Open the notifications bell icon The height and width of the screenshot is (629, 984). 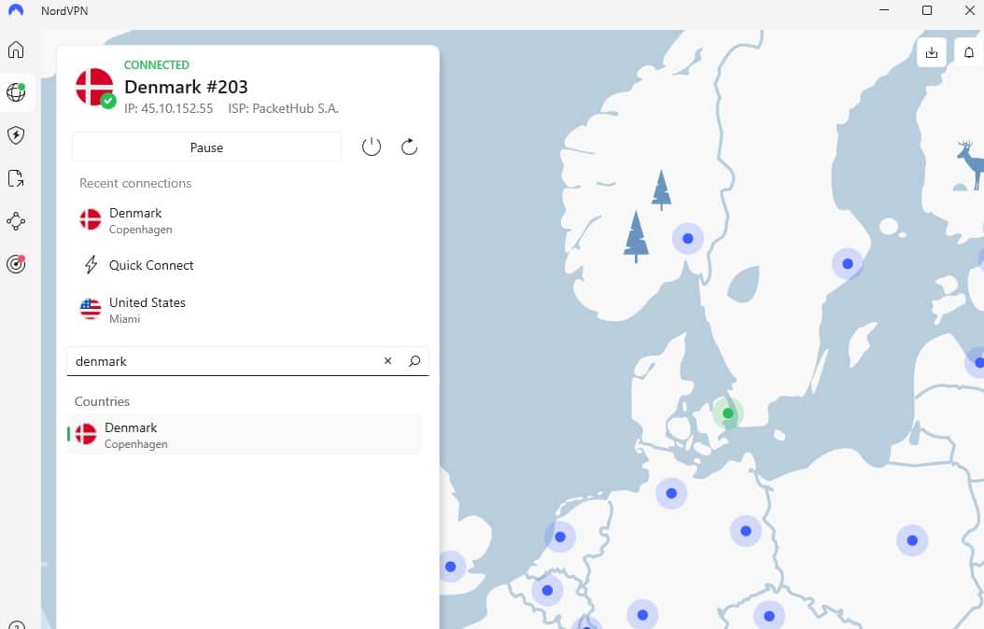(x=969, y=52)
